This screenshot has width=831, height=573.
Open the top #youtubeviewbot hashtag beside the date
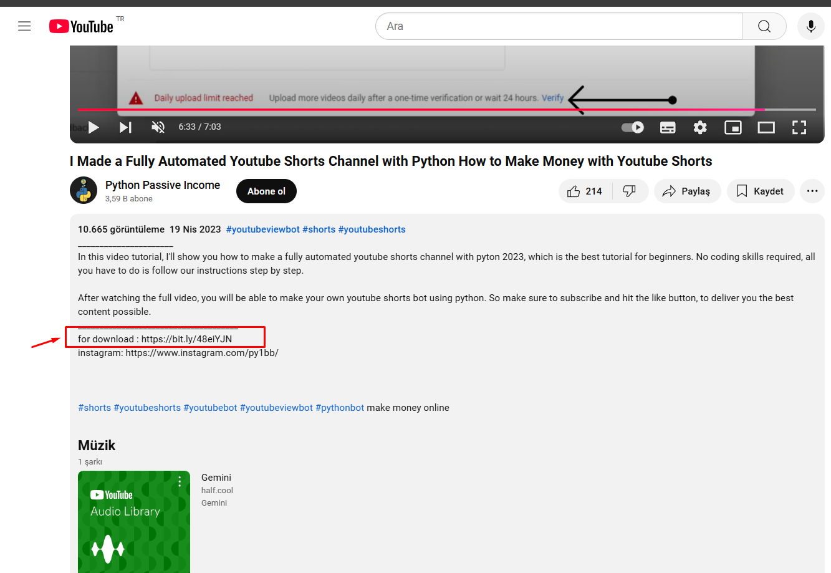pos(263,229)
